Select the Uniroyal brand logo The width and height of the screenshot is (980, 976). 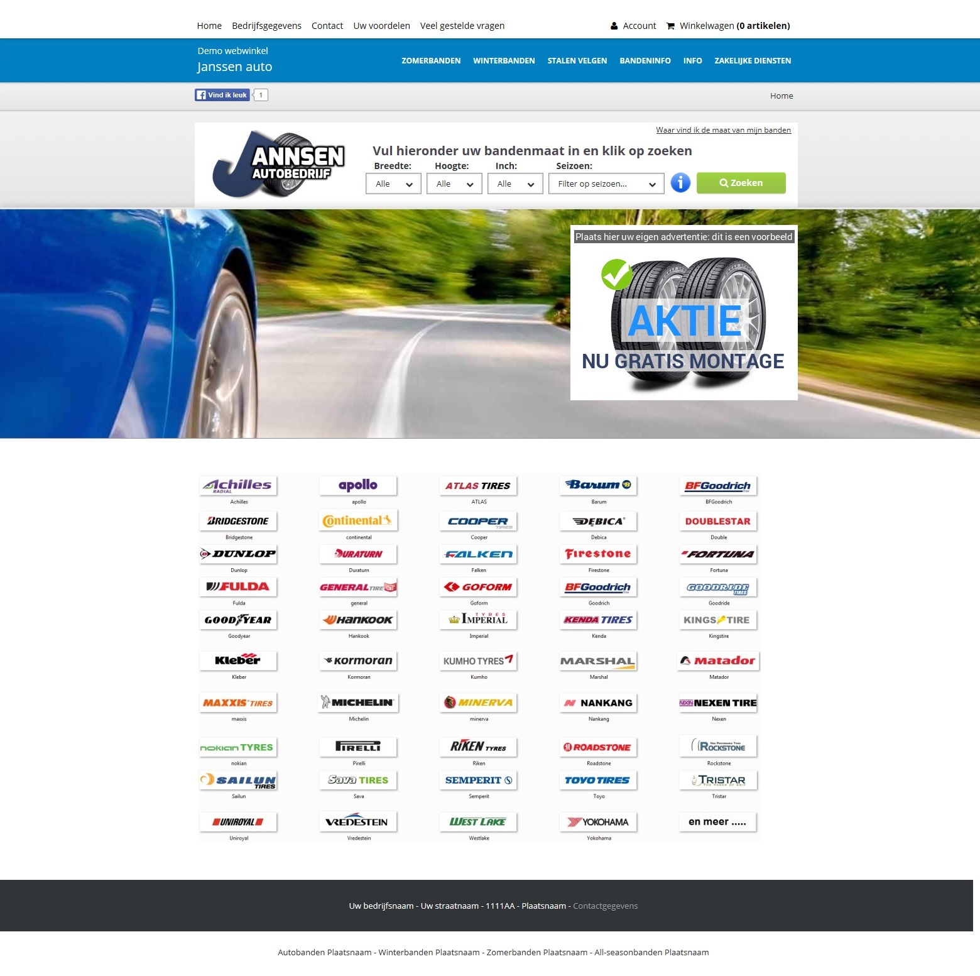point(239,822)
